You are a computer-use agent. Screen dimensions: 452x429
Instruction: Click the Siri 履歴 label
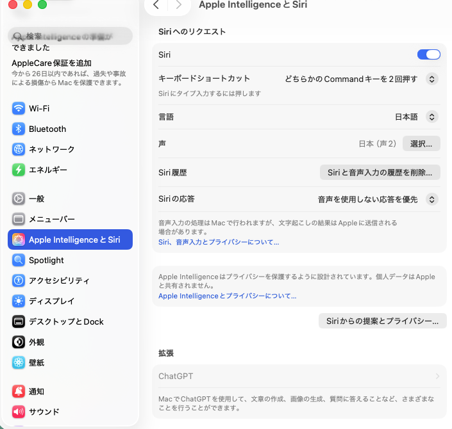tap(172, 172)
